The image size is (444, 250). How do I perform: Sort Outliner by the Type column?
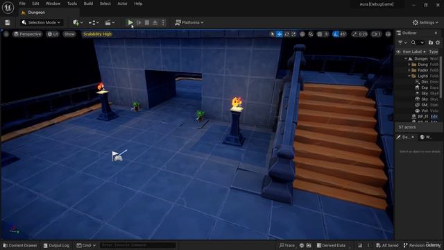[x=434, y=52]
